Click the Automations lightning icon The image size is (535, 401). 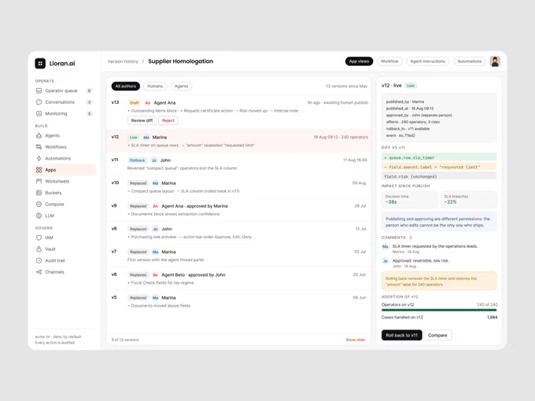tap(39, 158)
